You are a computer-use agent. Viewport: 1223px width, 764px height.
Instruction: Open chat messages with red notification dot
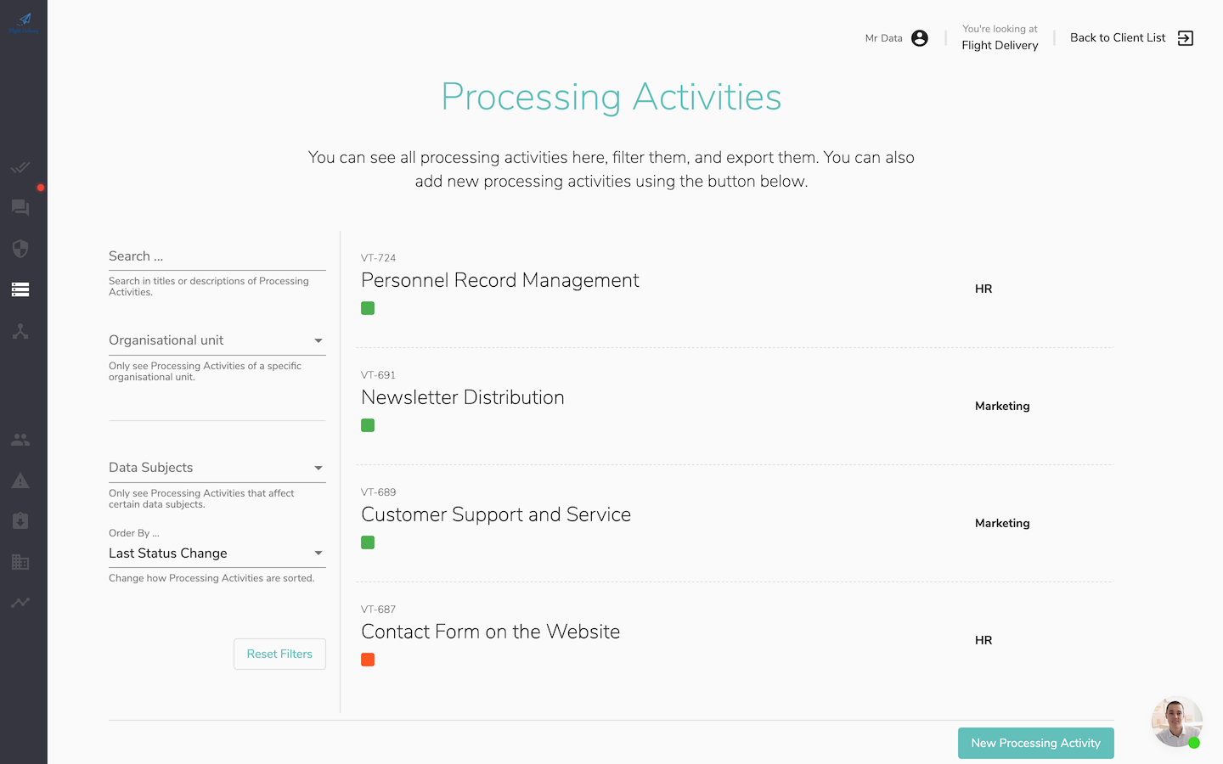coord(20,208)
